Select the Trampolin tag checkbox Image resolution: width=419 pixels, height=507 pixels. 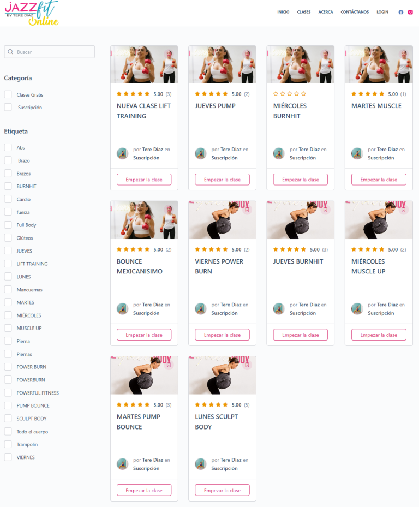coord(8,444)
